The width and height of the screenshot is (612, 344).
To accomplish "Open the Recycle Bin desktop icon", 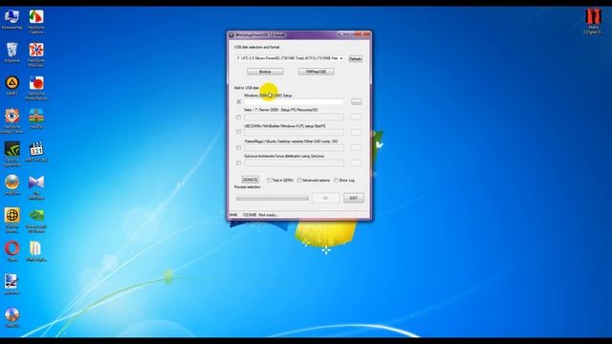I will click(x=11, y=53).
